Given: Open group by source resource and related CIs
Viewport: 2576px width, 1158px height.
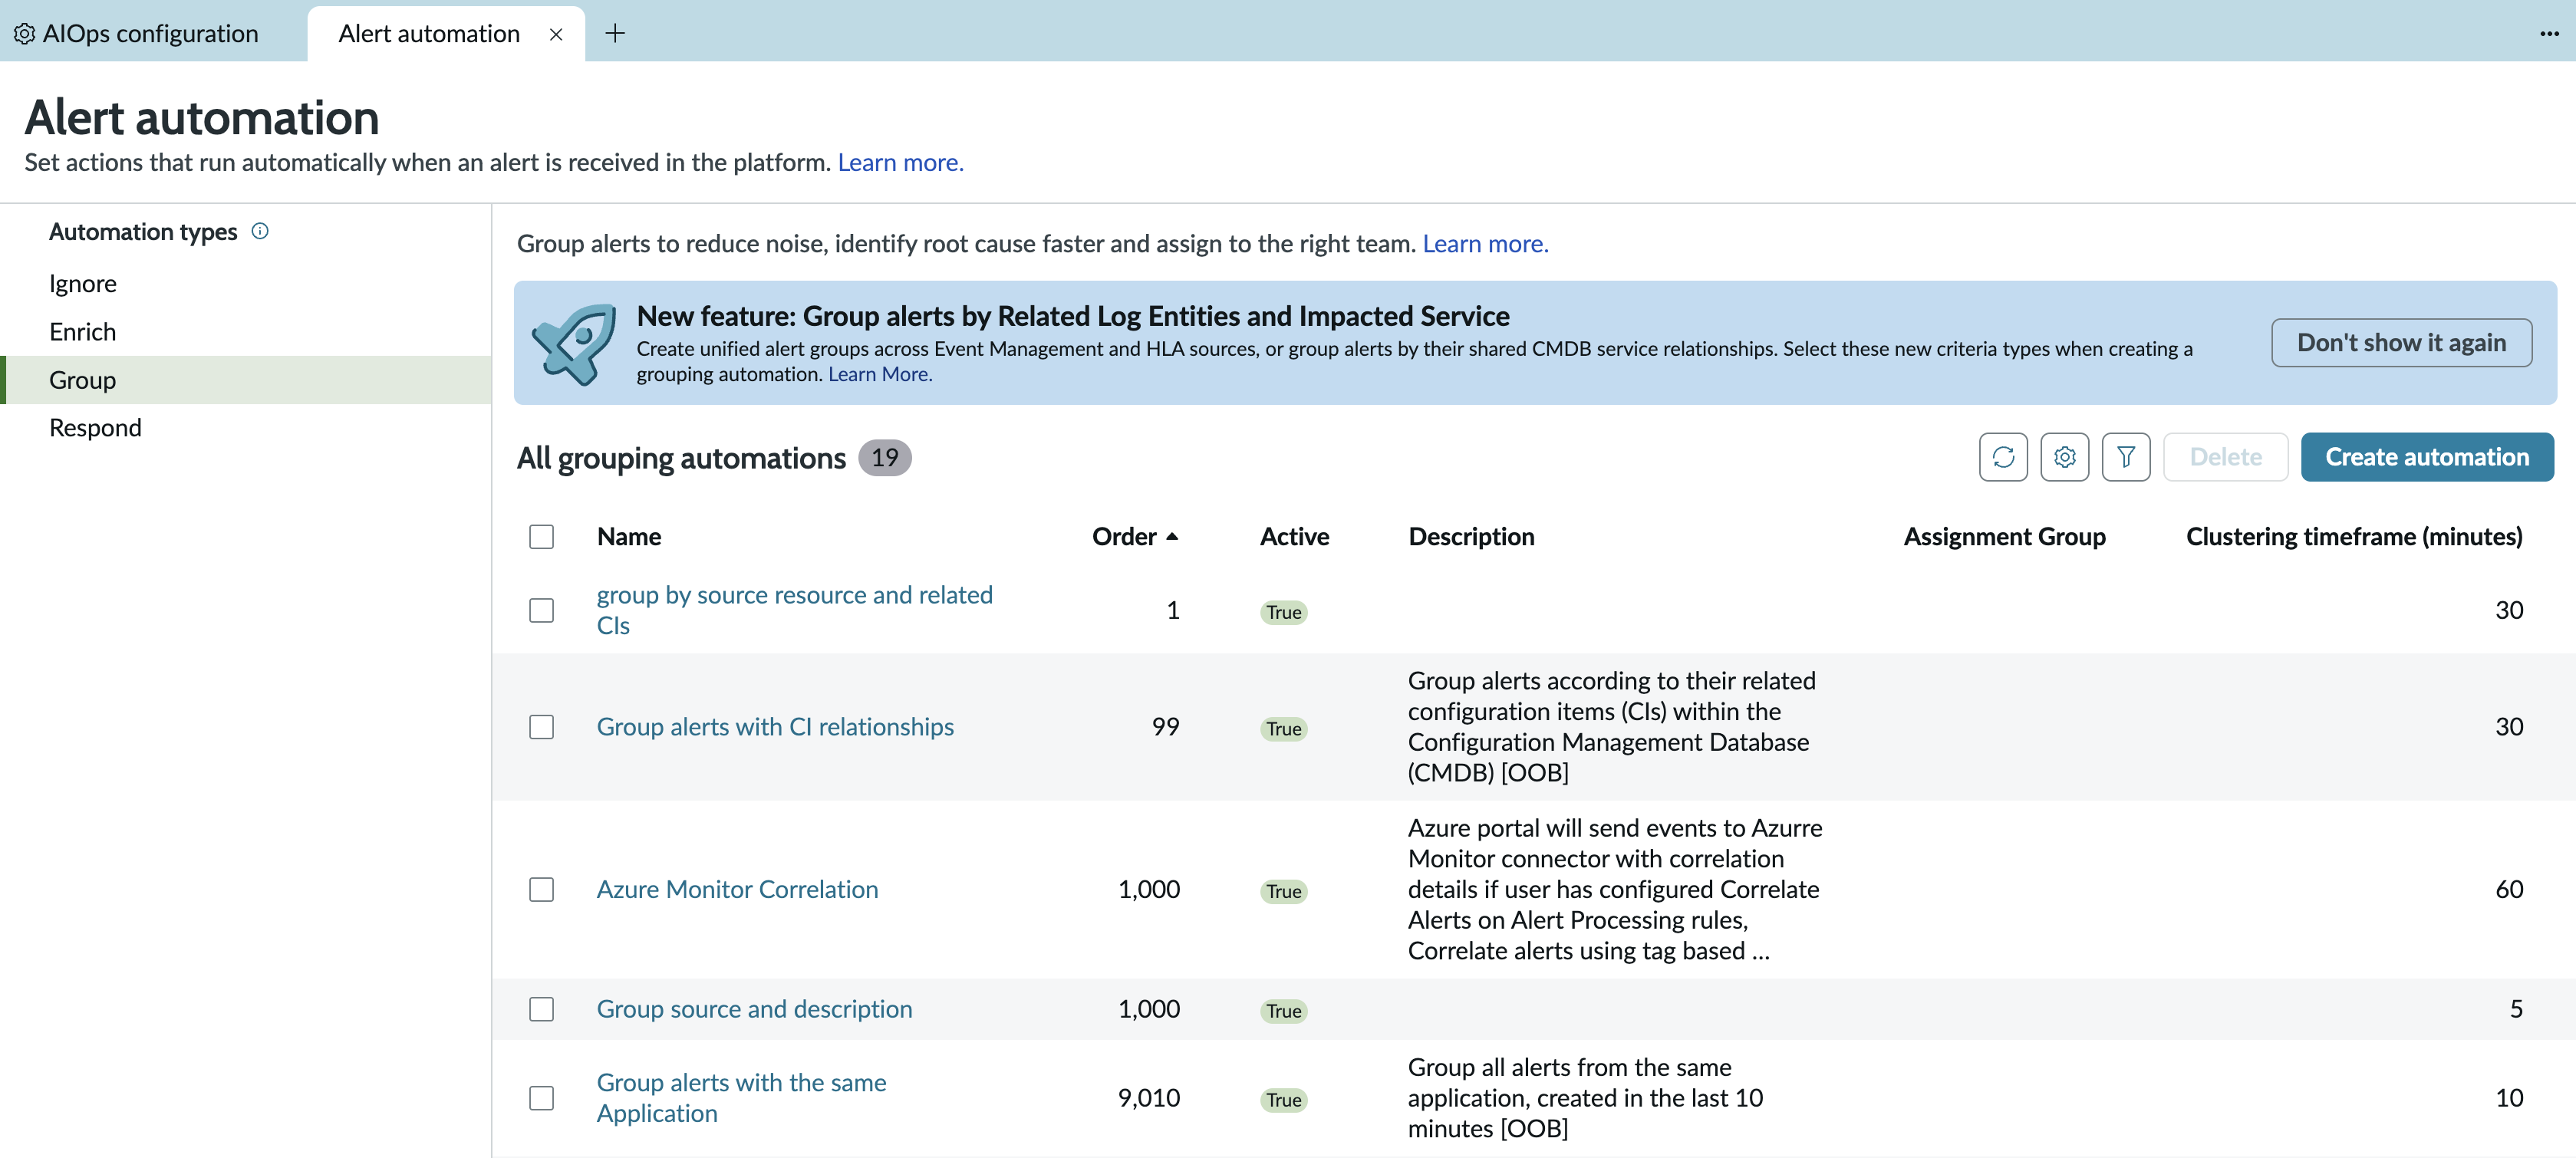Looking at the screenshot, I should (794, 610).
